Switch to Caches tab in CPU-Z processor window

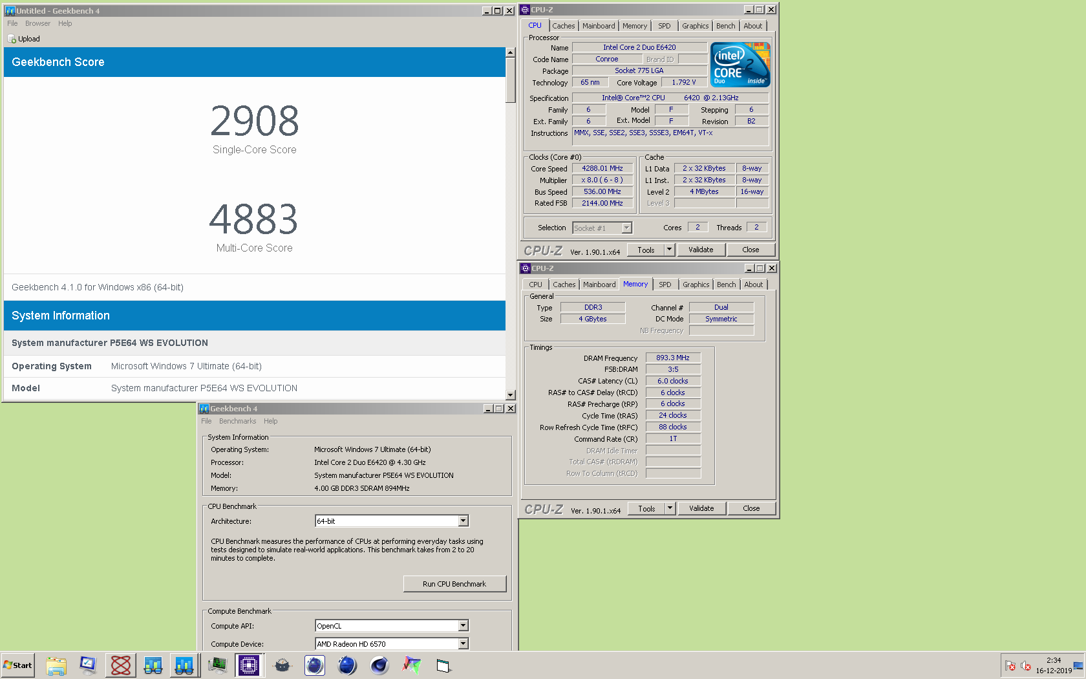pyautogui.click(x=563, y=26)
